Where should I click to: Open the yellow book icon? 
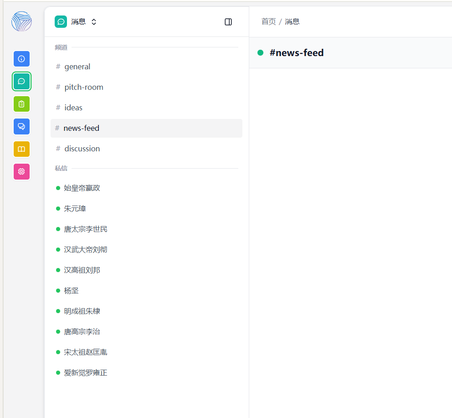pyautogui.click(x=21, y=149)
